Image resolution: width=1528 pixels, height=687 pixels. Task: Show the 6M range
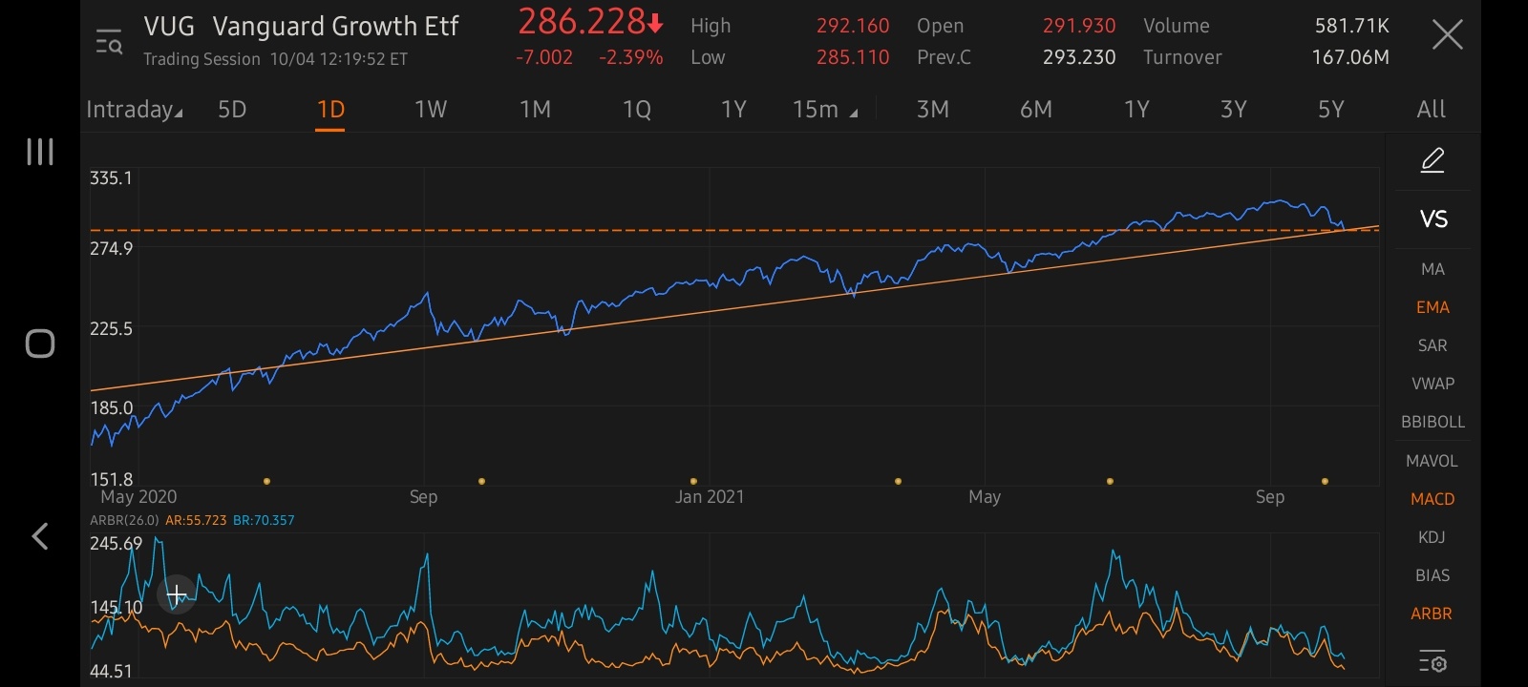click(1036, 110)
